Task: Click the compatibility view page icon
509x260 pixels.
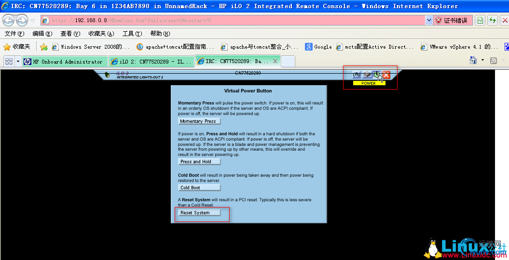Action: click(480, 20)
